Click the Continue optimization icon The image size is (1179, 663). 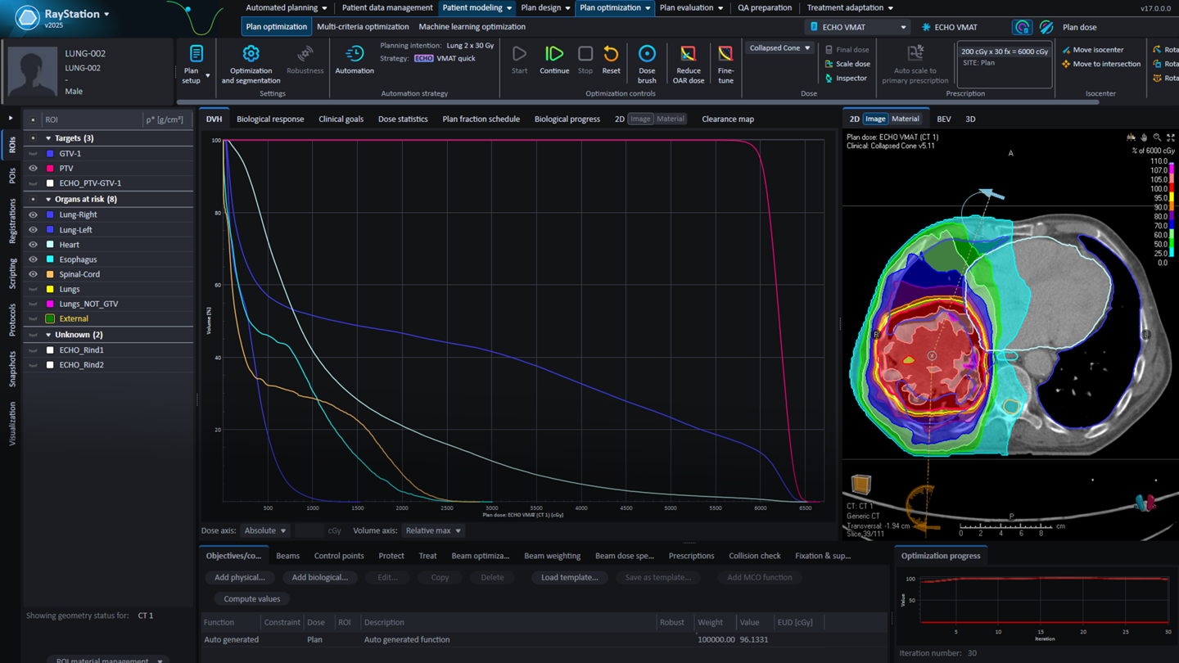554,55
